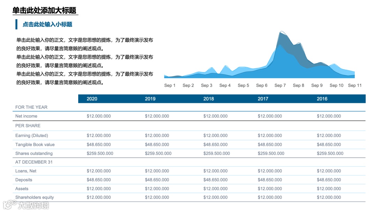Click Assets value for 2016
This screenshot has width=377, height=212.
pyautogui.click(x=329, y=189)
